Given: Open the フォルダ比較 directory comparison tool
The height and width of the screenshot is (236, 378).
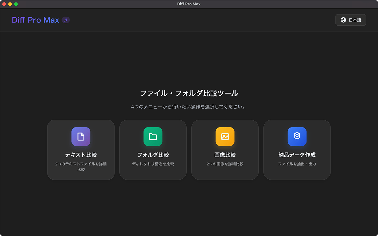Looking at the screenshot, I should click(x=153, y=150).
